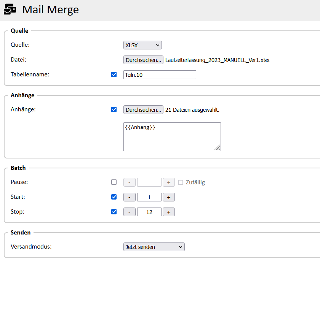The width and height of the screenshot is (320, 309).
Task: Click the Pause plus button
Action: 168,182
